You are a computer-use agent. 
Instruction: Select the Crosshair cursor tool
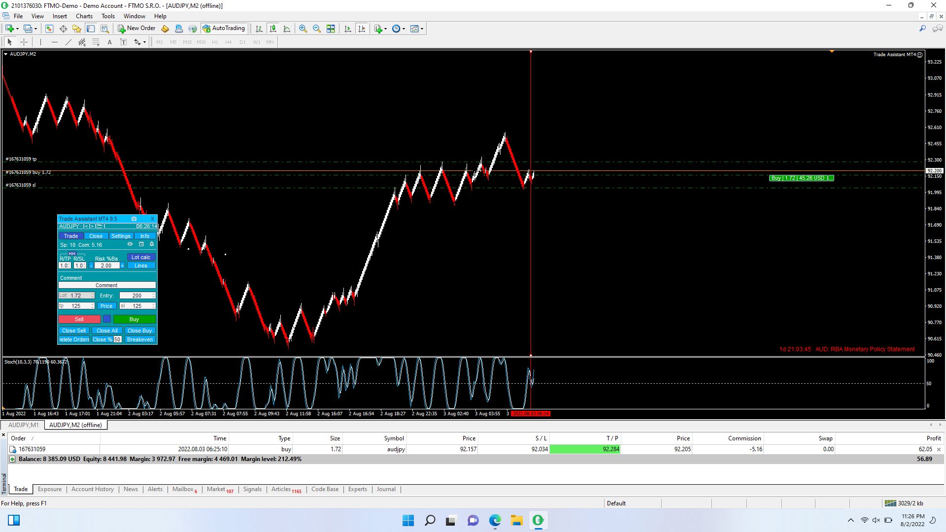24,42
